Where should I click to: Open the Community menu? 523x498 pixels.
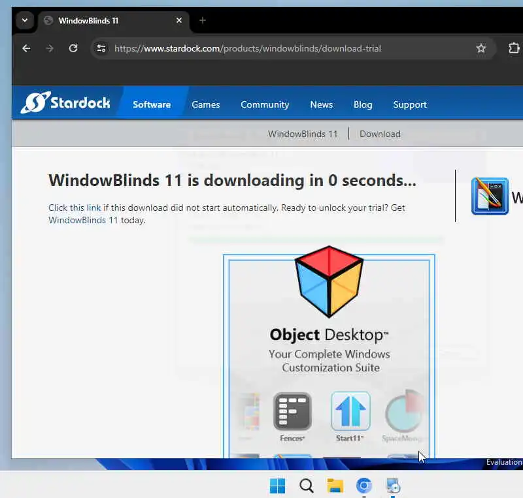tap(265, 104)
